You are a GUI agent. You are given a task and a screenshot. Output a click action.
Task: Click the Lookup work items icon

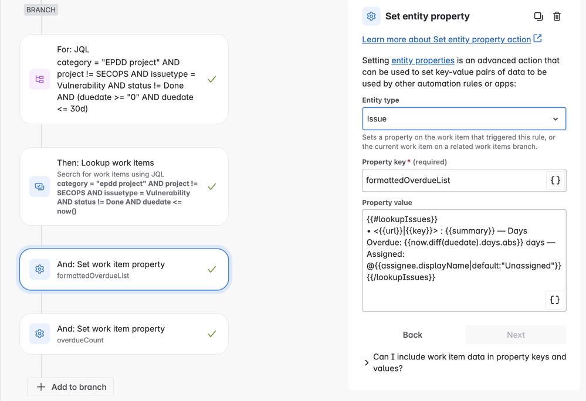tap(40, 186)
